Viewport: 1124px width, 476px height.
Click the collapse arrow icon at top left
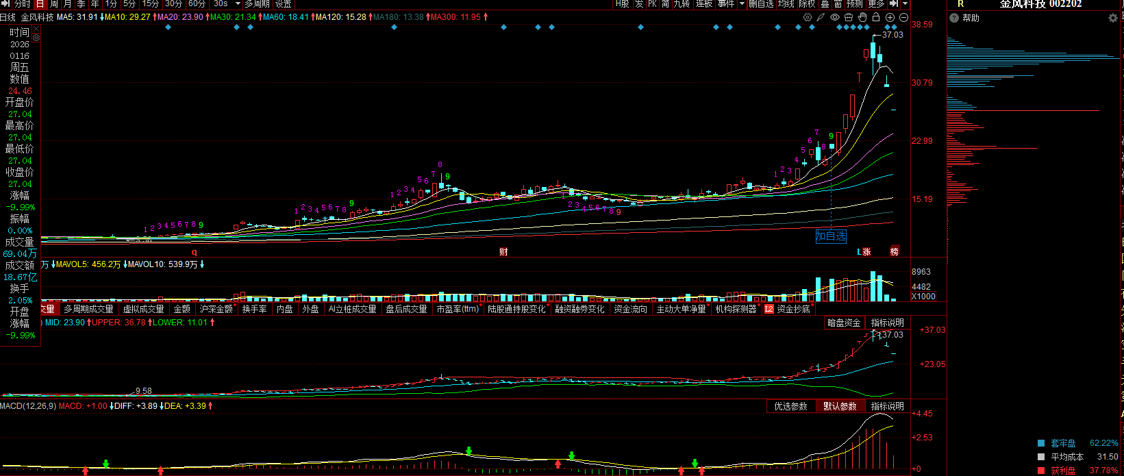pyautogui.click(x=5, y=4)
